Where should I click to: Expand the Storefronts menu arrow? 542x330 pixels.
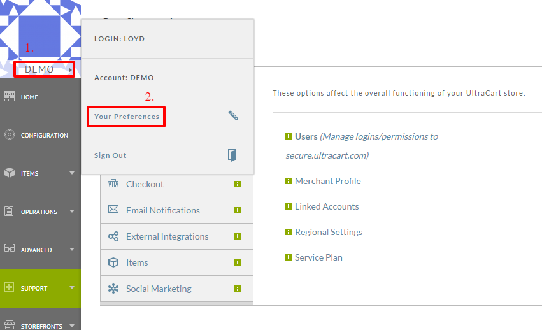[x=72, y=326]
